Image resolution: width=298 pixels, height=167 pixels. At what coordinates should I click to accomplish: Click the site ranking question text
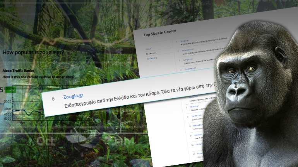click(38, 77)
